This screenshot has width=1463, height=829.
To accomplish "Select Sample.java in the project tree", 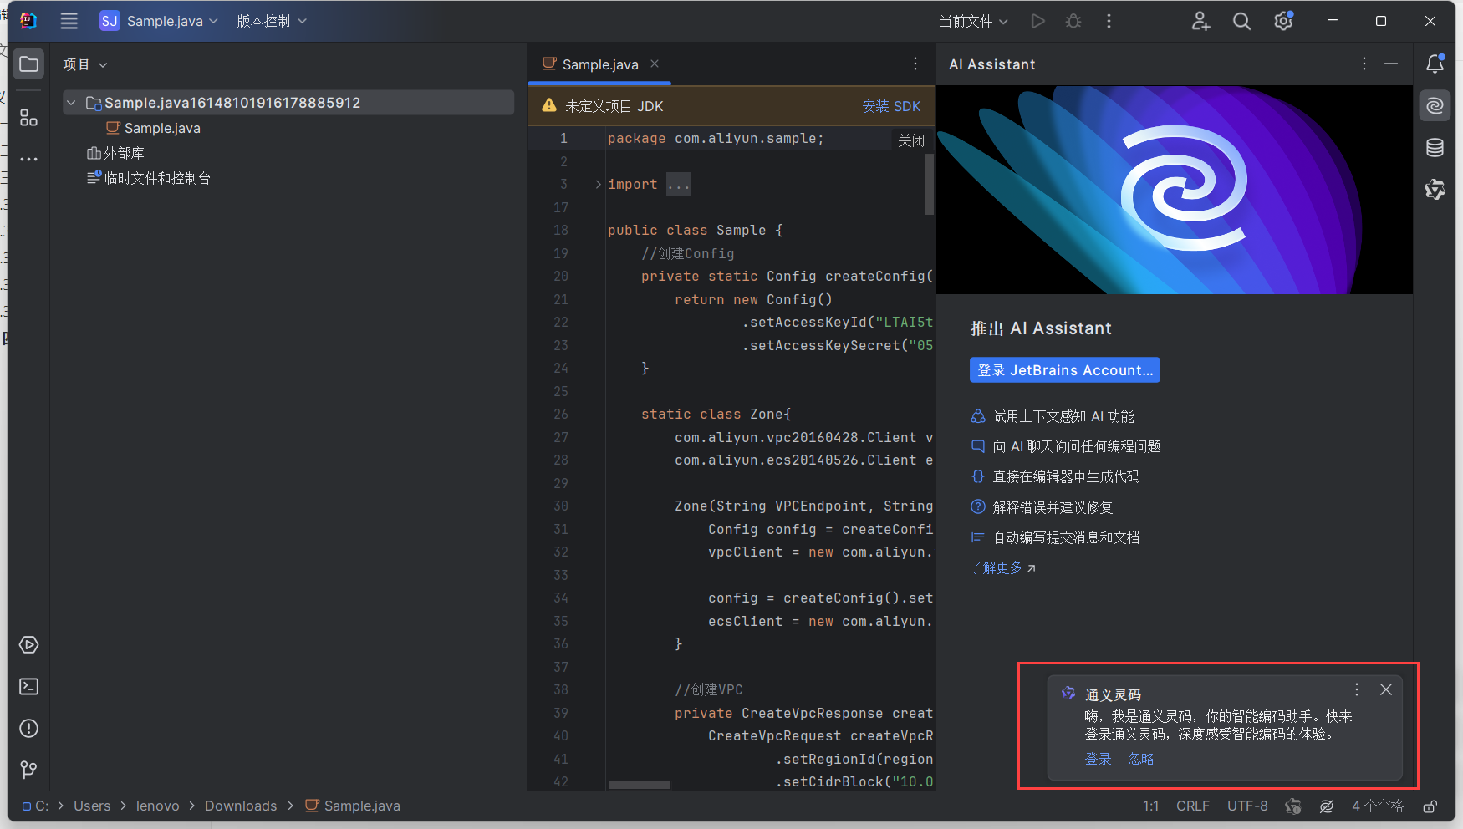I will [153, 128].
